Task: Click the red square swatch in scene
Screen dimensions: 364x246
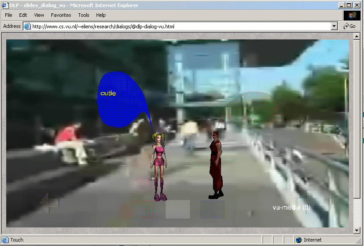Action: pos(143,210)
